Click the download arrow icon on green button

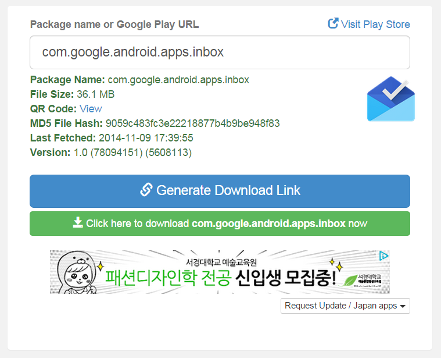click(78, 223)
